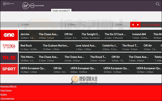Select the Virgin Media Two channel logo
162x101 pixels.
9,46
